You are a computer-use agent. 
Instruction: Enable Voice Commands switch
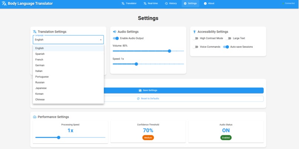coord(195,47)
